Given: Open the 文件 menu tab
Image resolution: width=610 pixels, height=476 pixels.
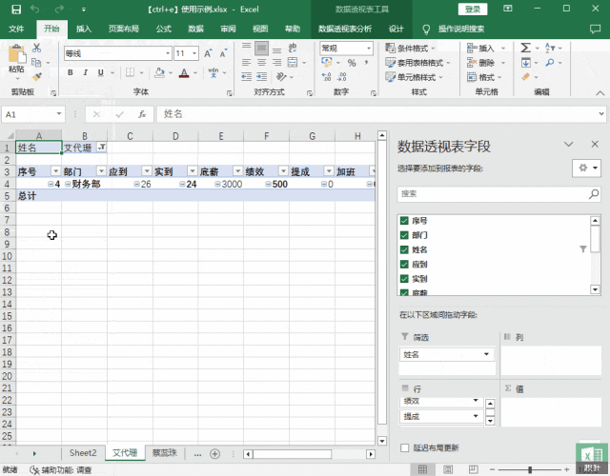Looking at the screenshot, I should tap(16, 29).
